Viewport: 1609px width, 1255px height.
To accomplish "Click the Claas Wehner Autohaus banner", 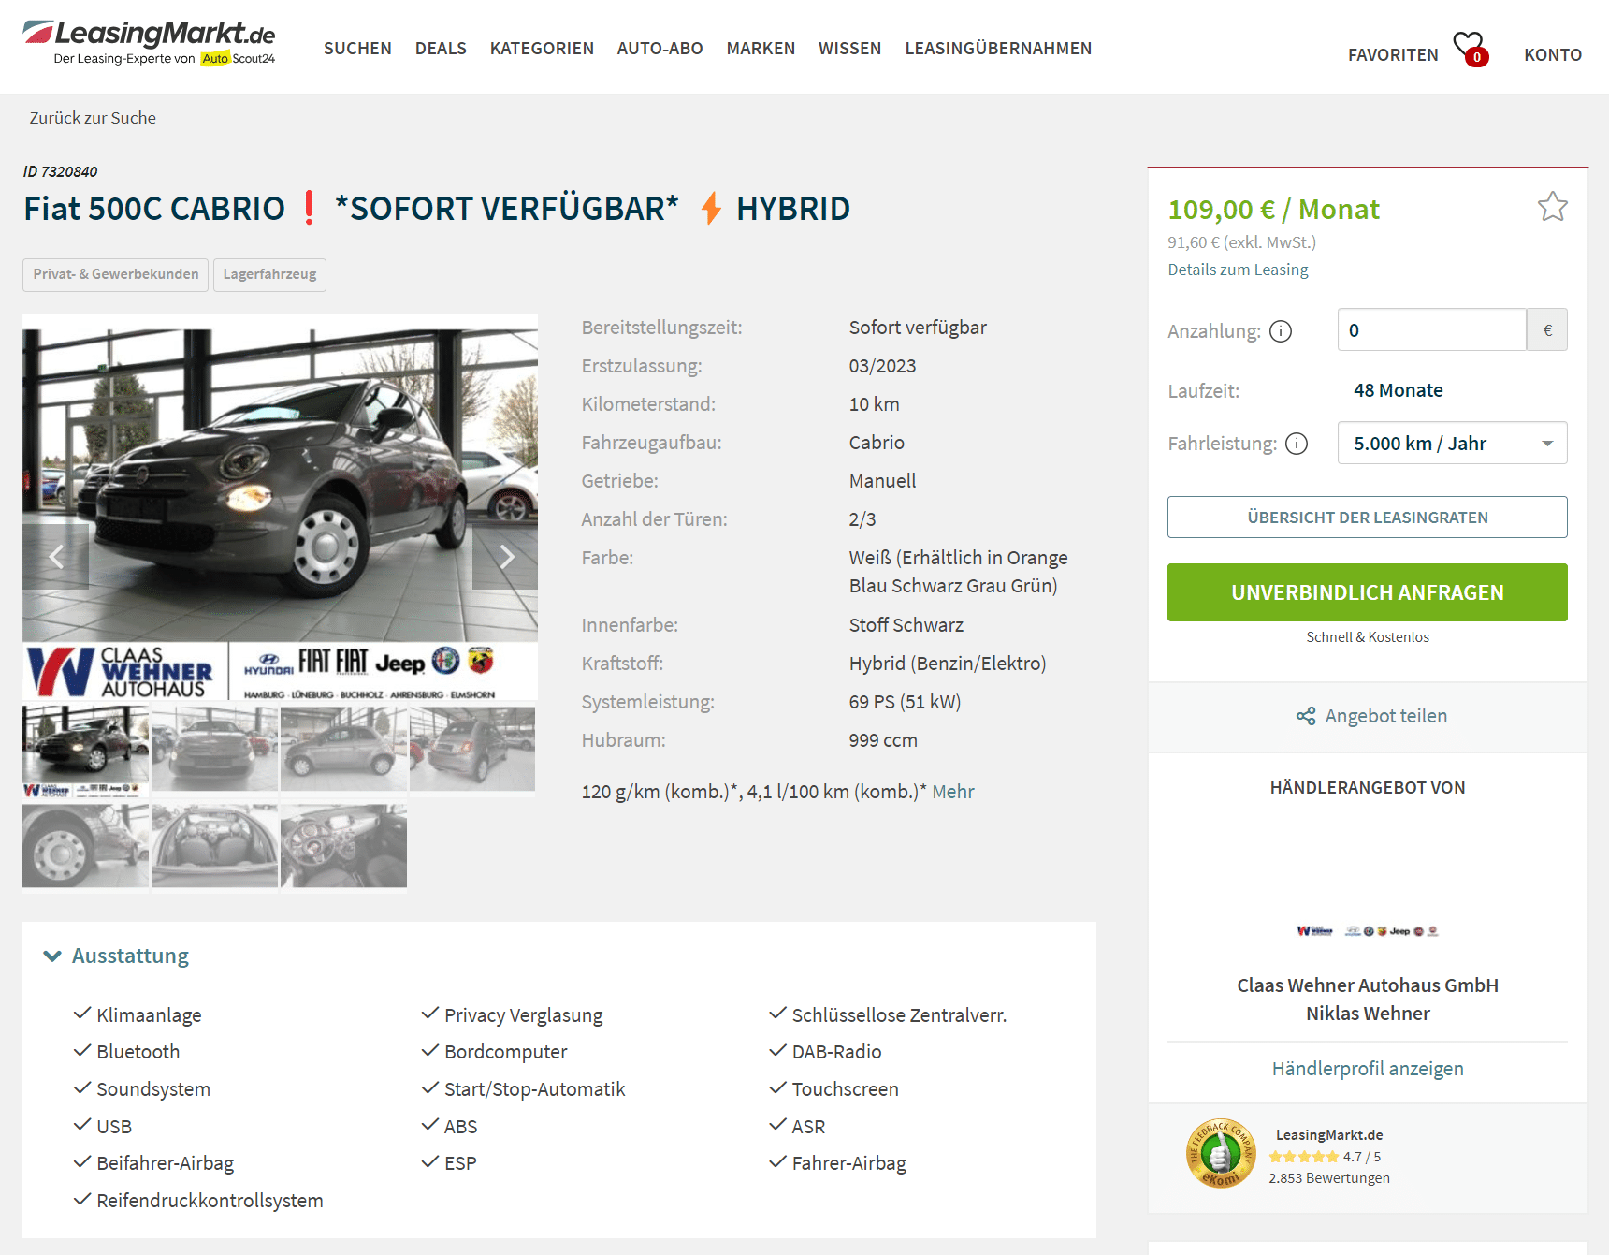I will pyautogui.click(x=280, y=671).
